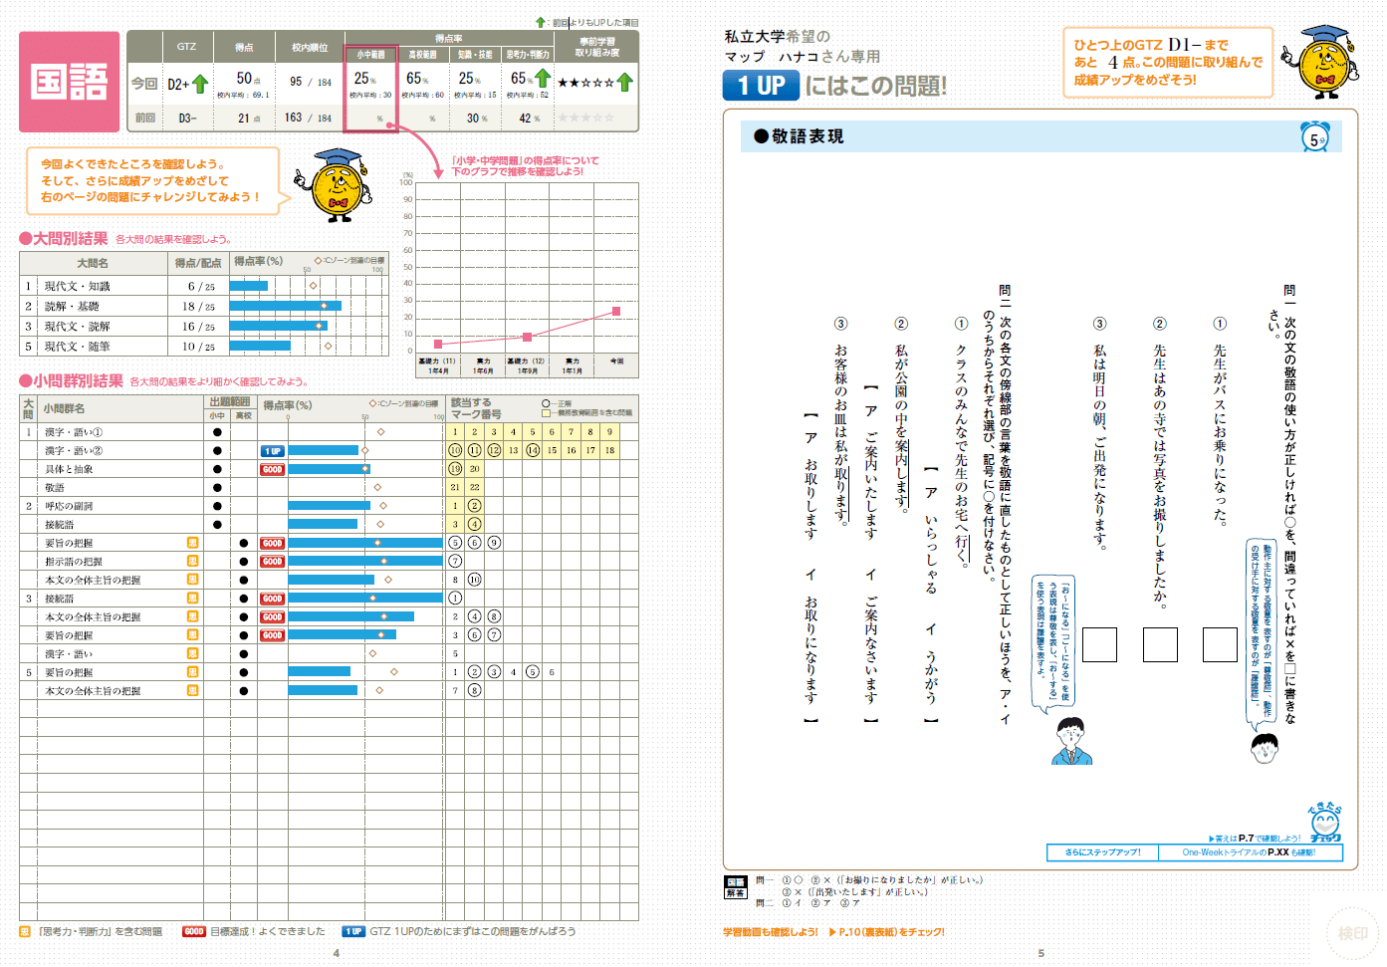Click the yellow square legend for 義務教育範囲
Screen dimensions: 1387x967
coord(546,412)
